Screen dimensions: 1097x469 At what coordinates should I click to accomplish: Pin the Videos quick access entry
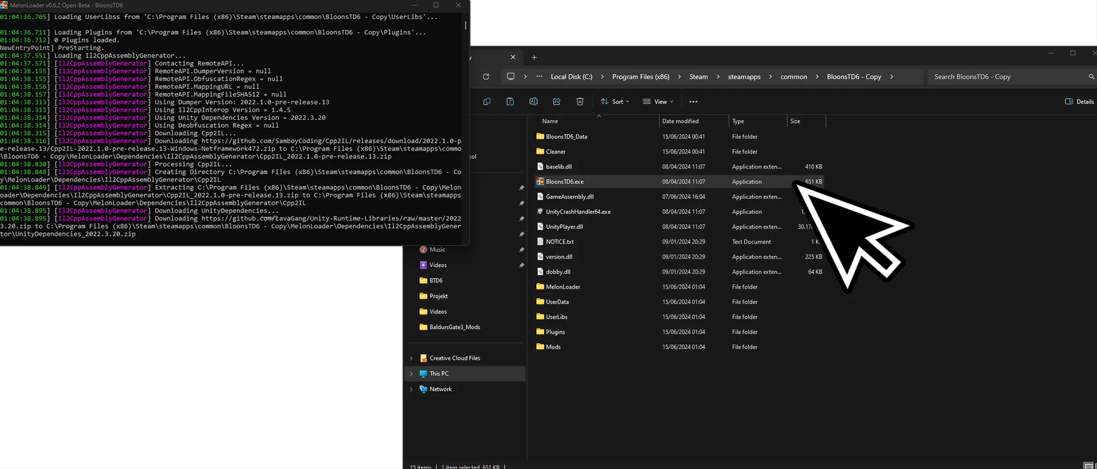pos(522,265)
